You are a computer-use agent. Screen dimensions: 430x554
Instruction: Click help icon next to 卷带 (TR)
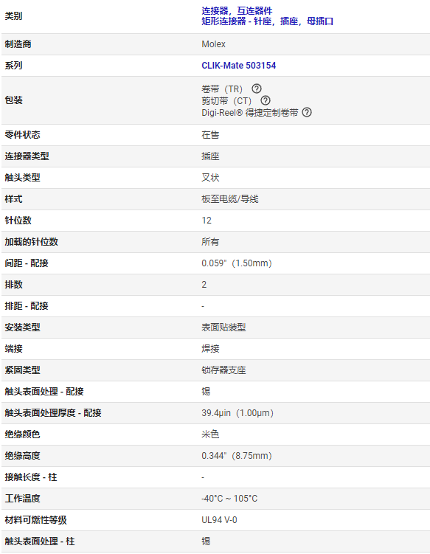pyautogui.click(x=257, y=89)
